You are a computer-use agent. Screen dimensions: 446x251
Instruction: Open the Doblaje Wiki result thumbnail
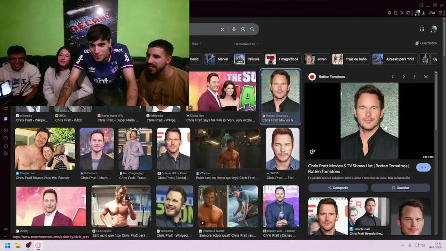coord(174,149)
